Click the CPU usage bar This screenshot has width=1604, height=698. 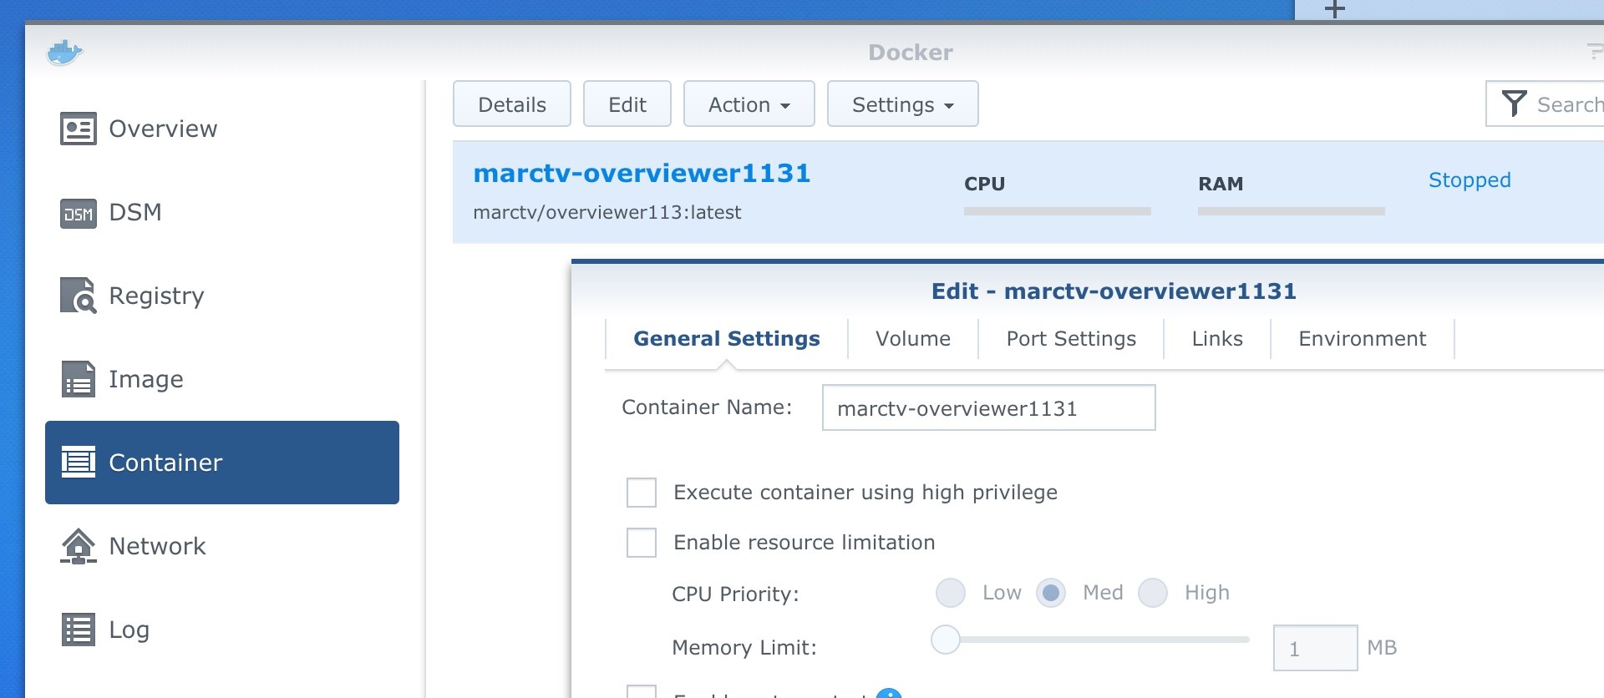click(1058, 211)
